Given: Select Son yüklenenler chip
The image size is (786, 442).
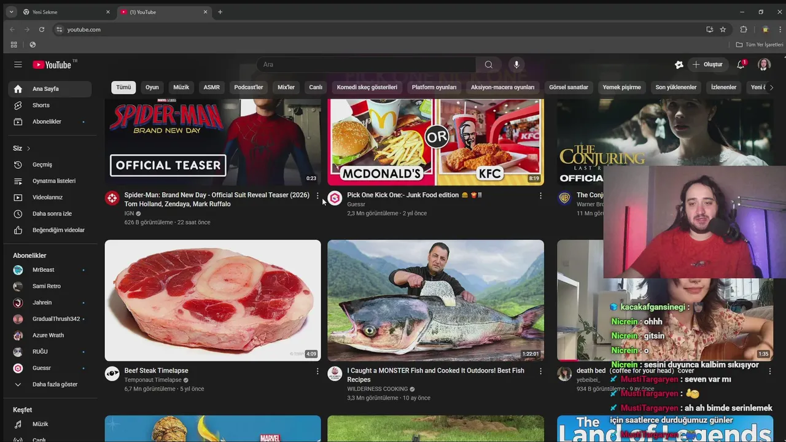Looking at the screenshot, I should tap(676, 87).
